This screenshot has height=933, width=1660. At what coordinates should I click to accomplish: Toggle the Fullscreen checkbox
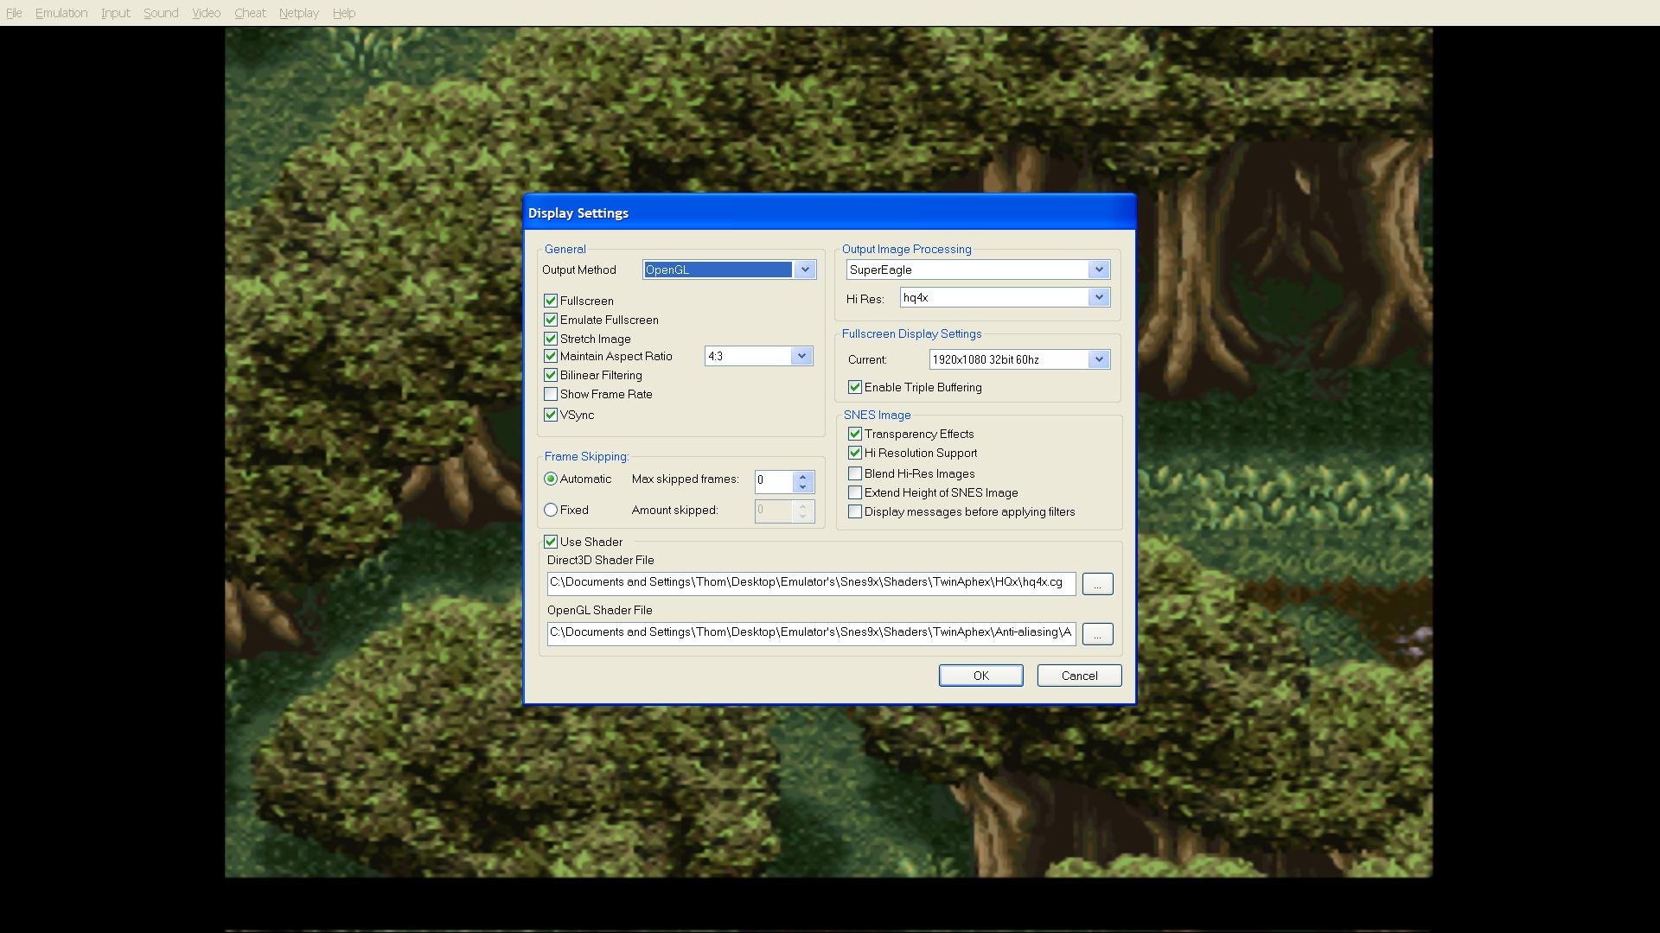[551, 301]
